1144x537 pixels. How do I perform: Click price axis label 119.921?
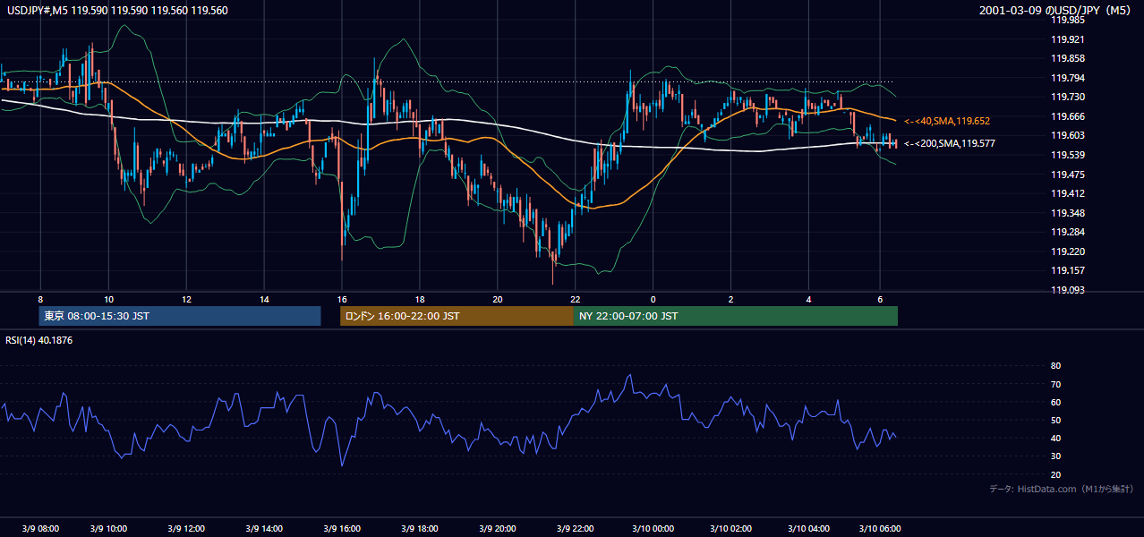1067,39
